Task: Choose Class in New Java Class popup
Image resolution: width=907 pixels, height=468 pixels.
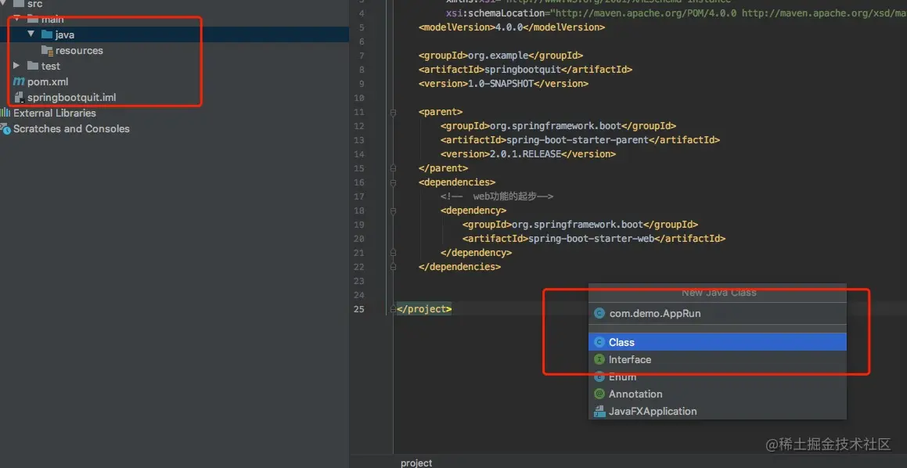Action: coord(718,342)
